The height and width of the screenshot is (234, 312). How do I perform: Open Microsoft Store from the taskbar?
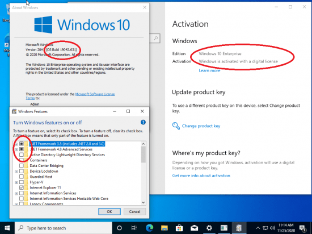coord(179,228)
